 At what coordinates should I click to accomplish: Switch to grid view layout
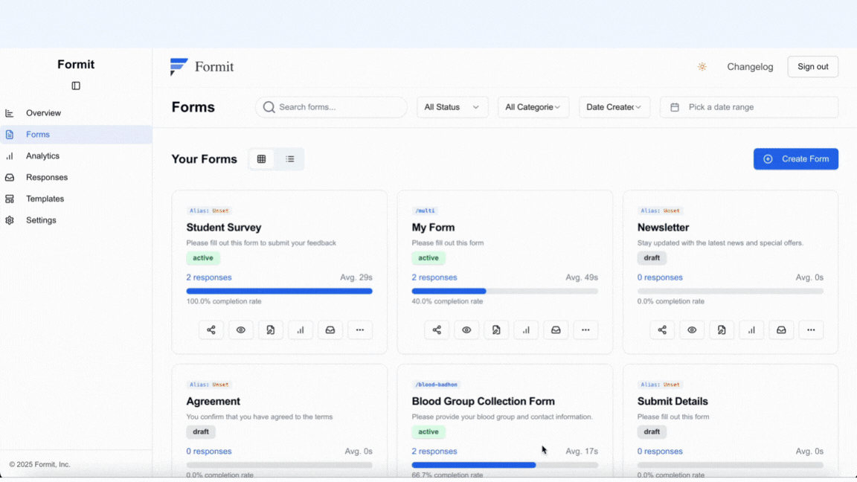point(261,159)
